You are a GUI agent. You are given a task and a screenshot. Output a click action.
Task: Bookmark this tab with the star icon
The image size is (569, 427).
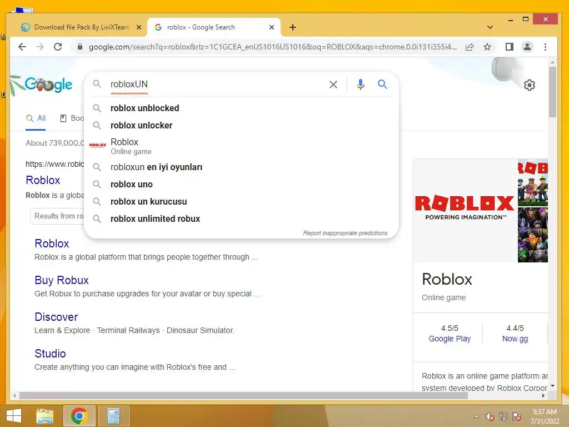coord(487,47)
